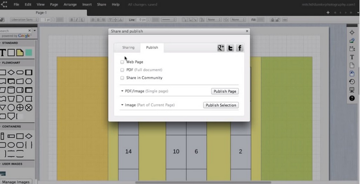Viewport: 360px width, 184px height.
Task: Tick the Share in Community checkbox
Action: coord(122,78)
